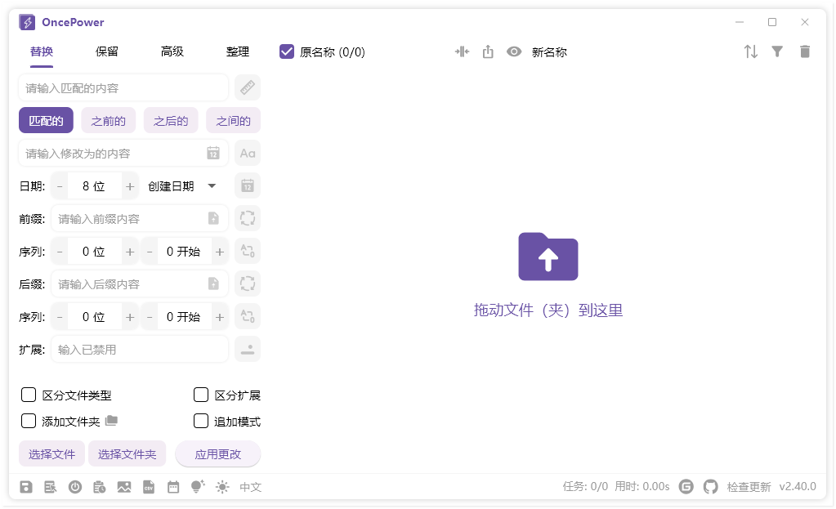
Task: Click the save floppy disk icon bottom left
Action: click(25, 487)
